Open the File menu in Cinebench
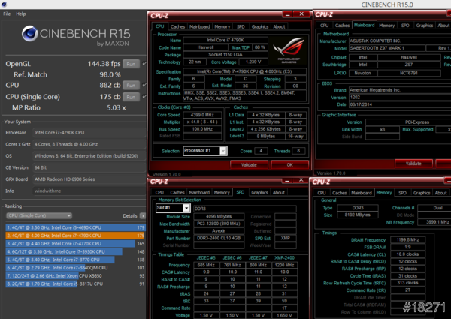This screenshot has width=451, height=319. click(7, 14)
